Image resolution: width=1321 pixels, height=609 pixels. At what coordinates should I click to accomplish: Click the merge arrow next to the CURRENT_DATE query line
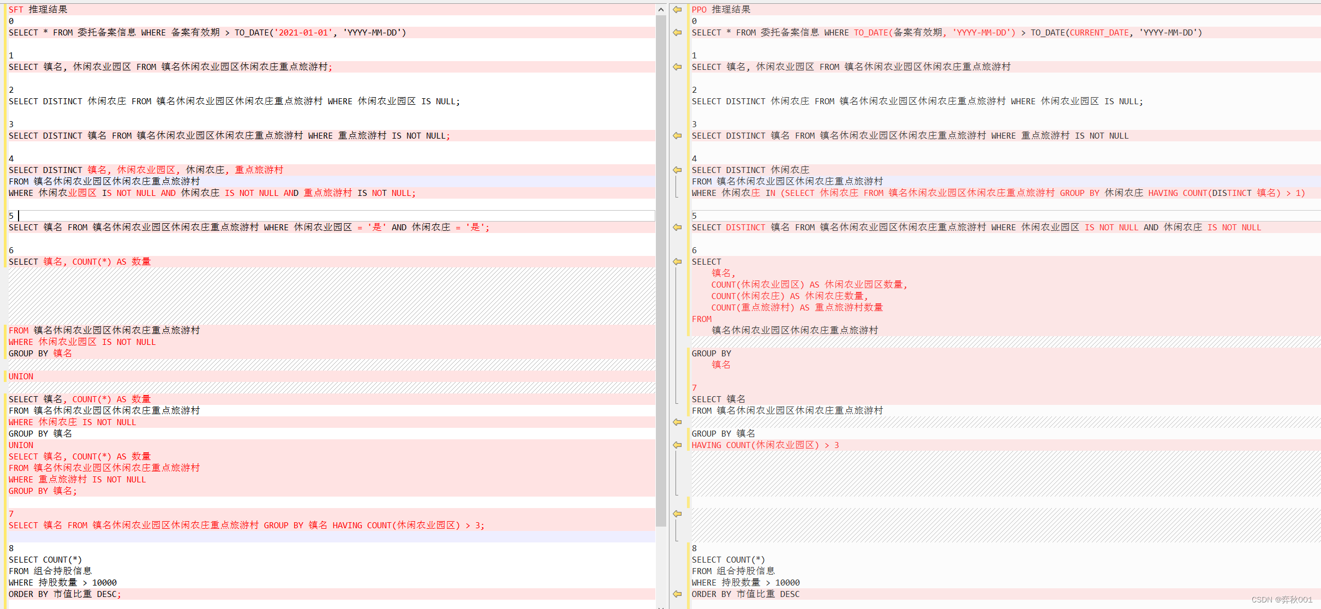(x=677, y=32)
